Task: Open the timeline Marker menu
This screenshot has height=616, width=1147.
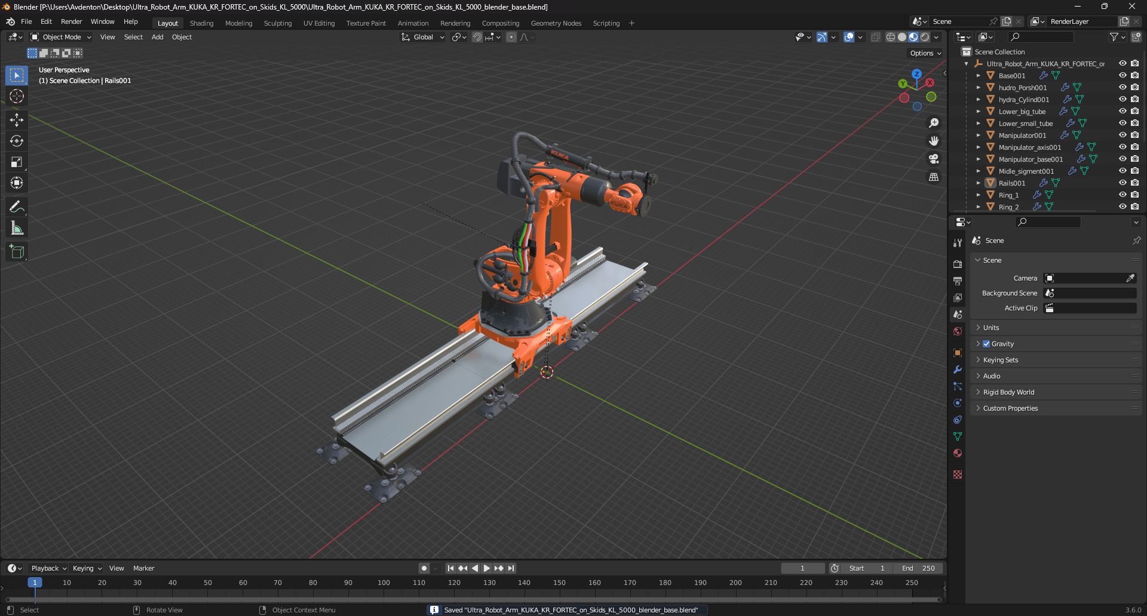Action: [143, 568]
